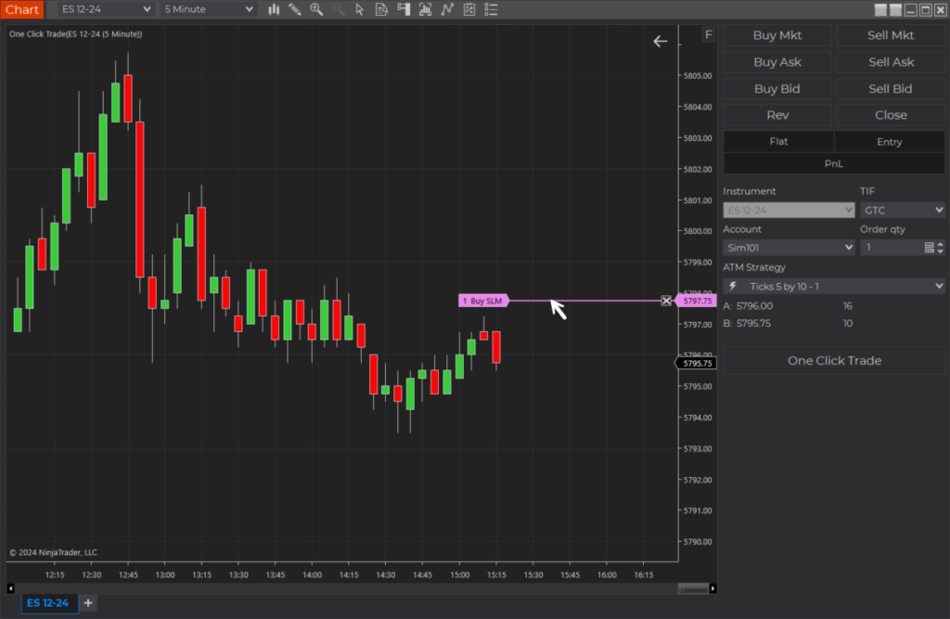This screenshot has width=950, height=619.
Task: Click the 5795.75 current price marker
Action: tap(696, 363)
